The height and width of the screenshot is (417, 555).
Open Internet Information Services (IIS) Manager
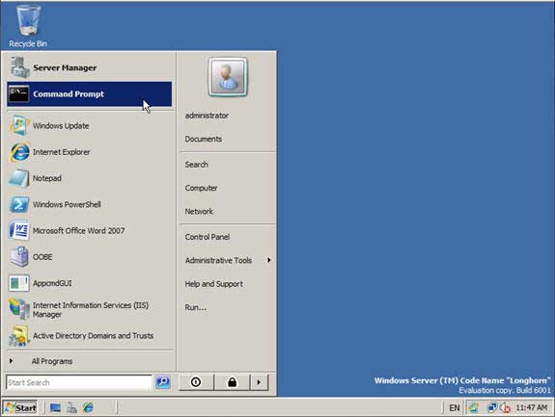89,310
